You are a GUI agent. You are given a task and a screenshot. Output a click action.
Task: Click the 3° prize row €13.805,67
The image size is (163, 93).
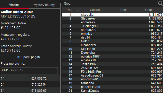[x=30, y=90]
